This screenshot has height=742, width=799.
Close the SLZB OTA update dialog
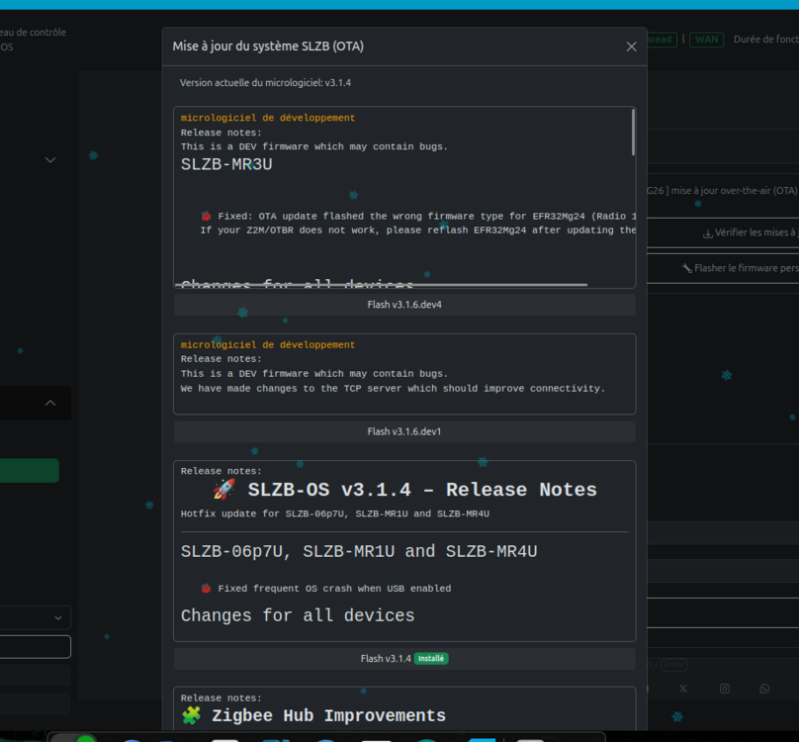point(631,46)
